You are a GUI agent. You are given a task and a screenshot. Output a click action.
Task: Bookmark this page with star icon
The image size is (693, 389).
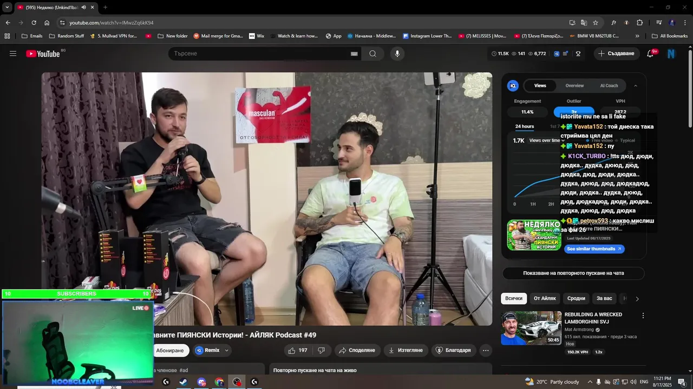(x=596, y=23)
